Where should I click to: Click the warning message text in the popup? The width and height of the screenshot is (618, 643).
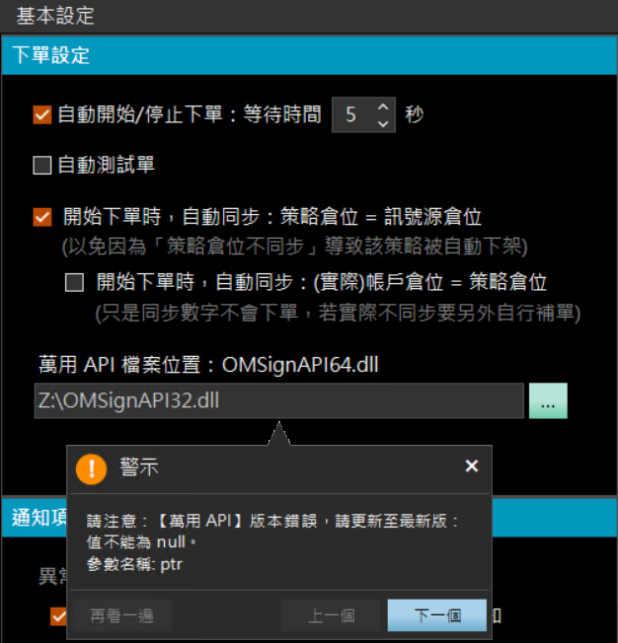tap(271, 542)
